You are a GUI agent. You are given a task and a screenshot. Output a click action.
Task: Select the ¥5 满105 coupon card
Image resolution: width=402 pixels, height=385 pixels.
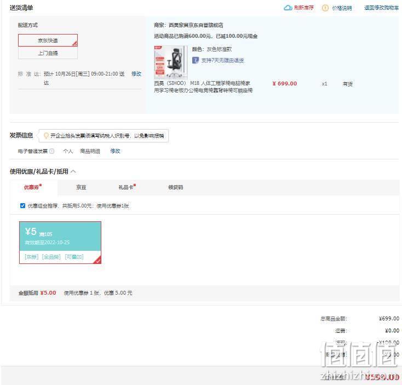coord(60,243)
